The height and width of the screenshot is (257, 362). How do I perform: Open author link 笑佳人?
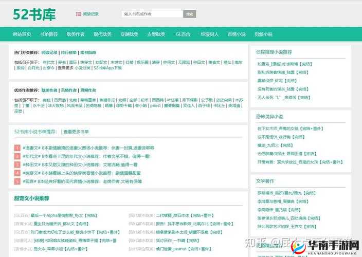point(189,106)
